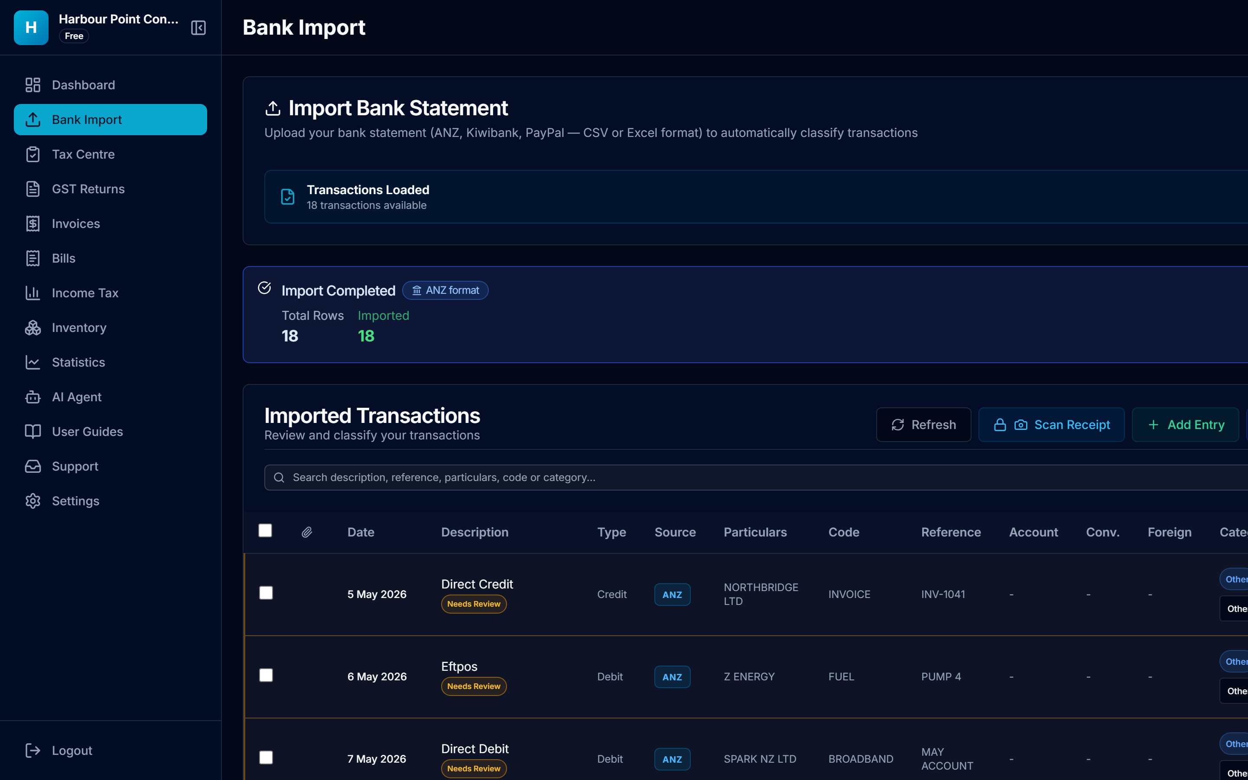Screen dimensions: 1248x780
Task: Click the ANZ format badge
Action: pos(445,290)
